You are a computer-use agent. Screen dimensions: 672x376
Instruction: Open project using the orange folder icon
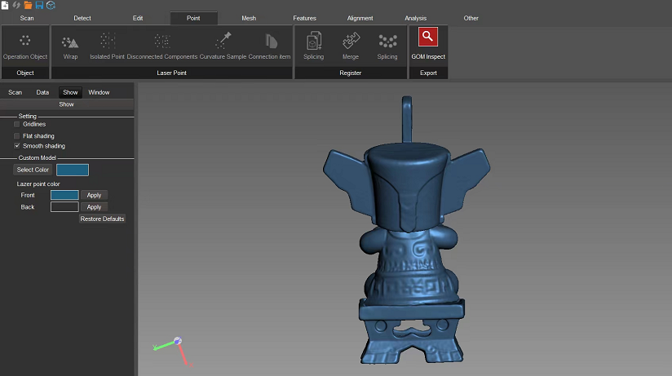point(28,5)
